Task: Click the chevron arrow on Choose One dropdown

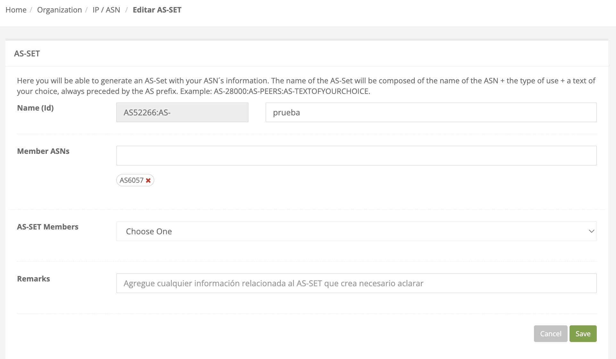Action: click(591, 231)
